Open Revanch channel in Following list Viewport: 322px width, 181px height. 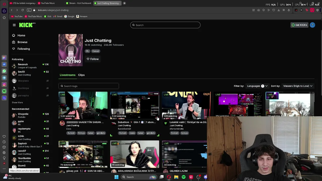(30, 66)
